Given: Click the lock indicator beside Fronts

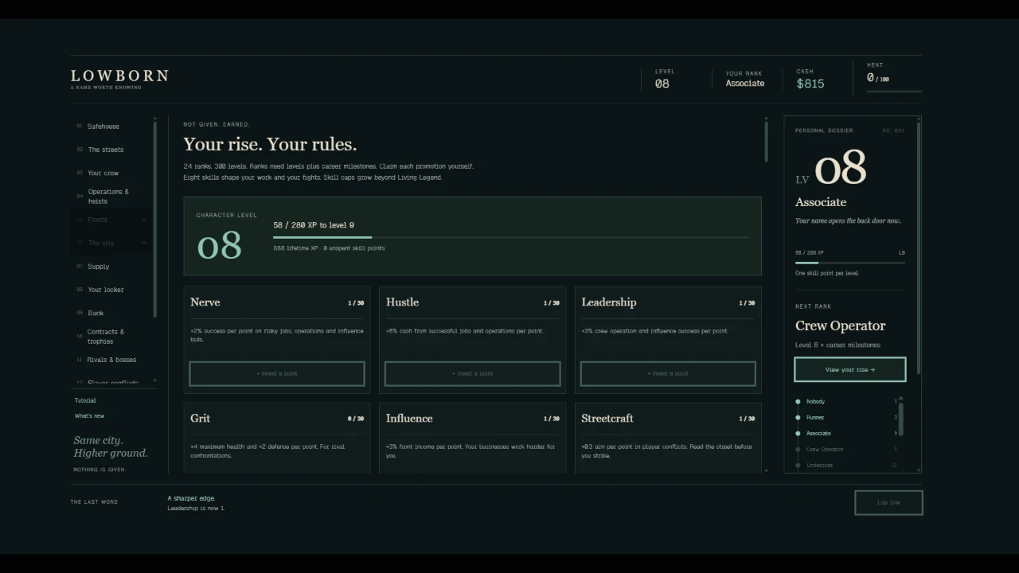Looking at the screenshot, I should 144,220.
